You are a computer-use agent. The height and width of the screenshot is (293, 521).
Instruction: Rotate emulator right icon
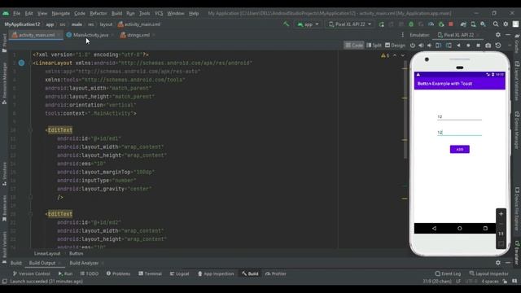449,46
